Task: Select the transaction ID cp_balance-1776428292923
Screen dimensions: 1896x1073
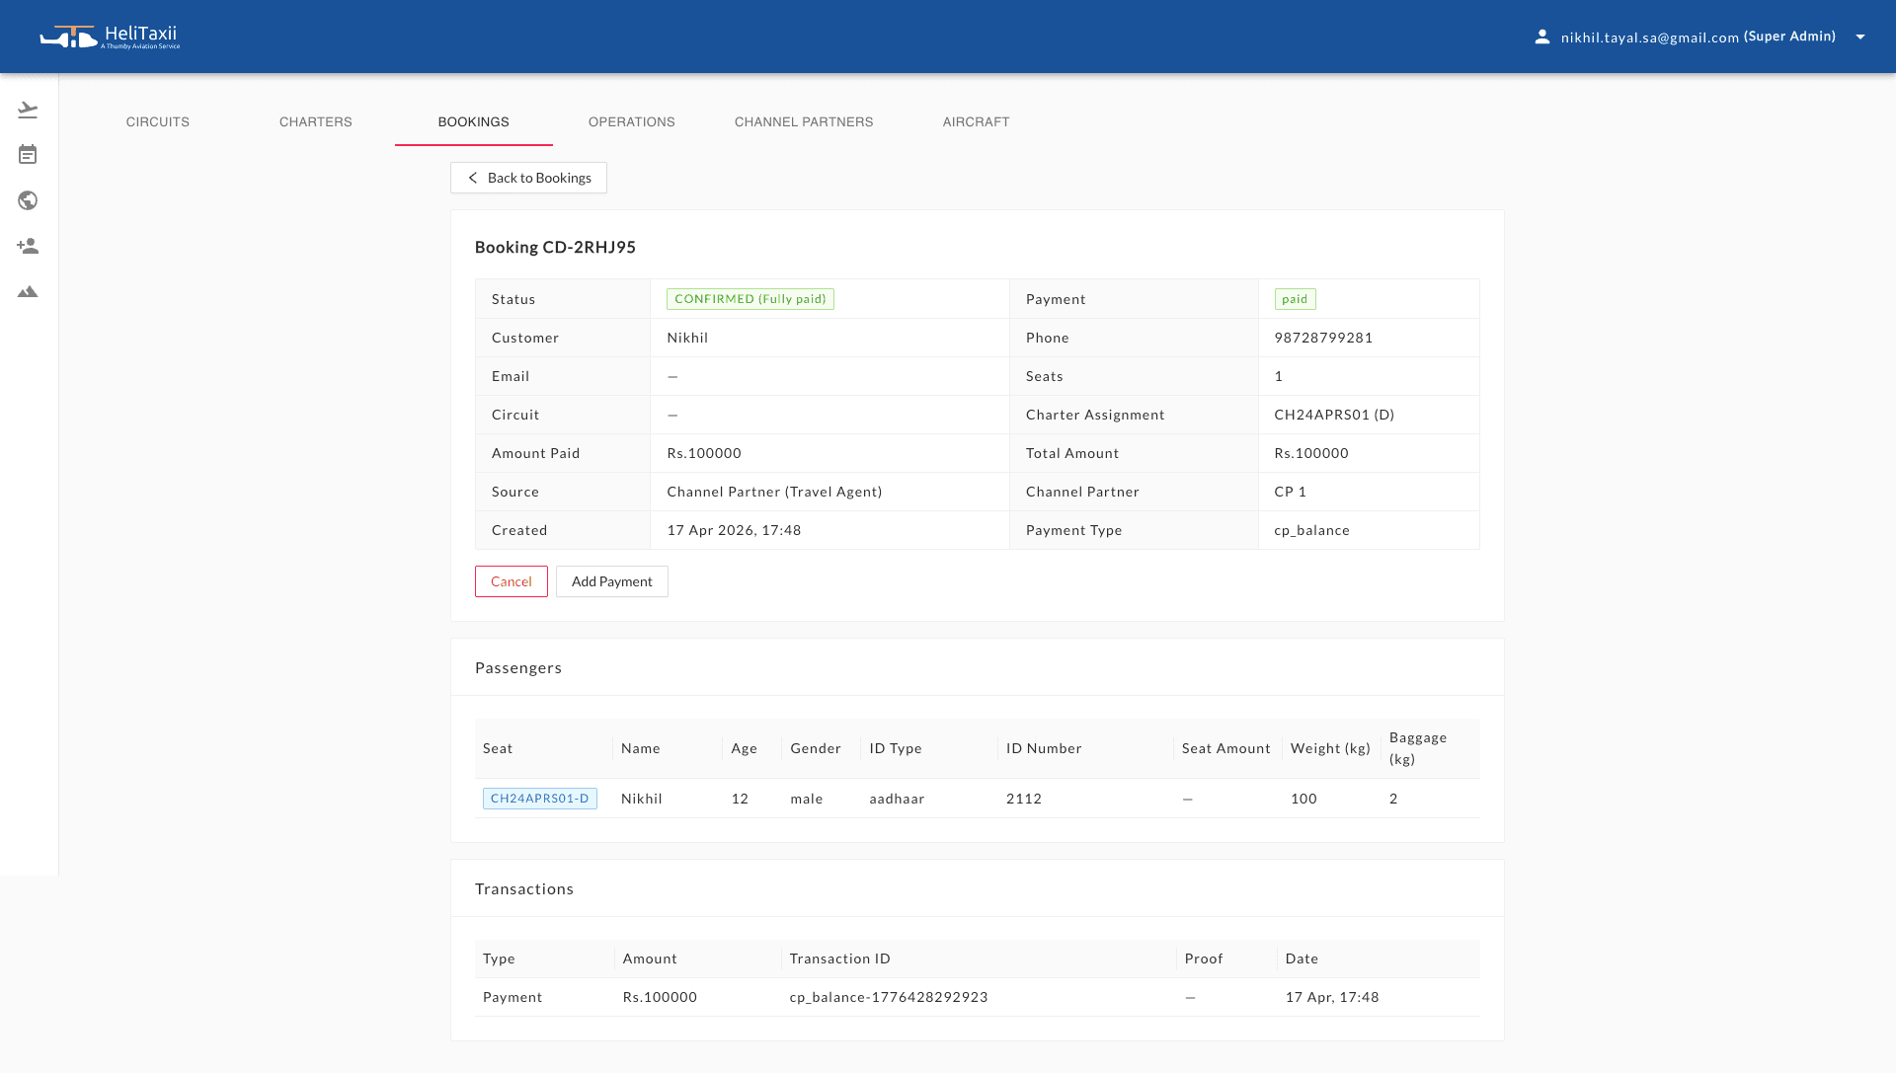Action: click(889, 997)
